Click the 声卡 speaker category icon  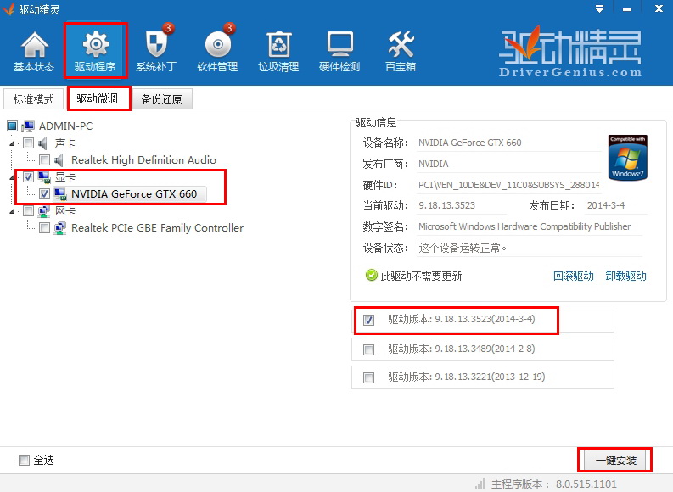pos(43,143)
